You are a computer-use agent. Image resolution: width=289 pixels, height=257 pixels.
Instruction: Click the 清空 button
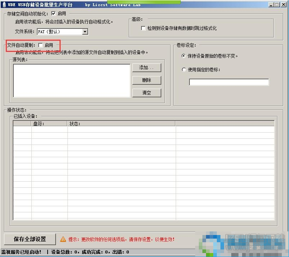(x=147, y=93)
